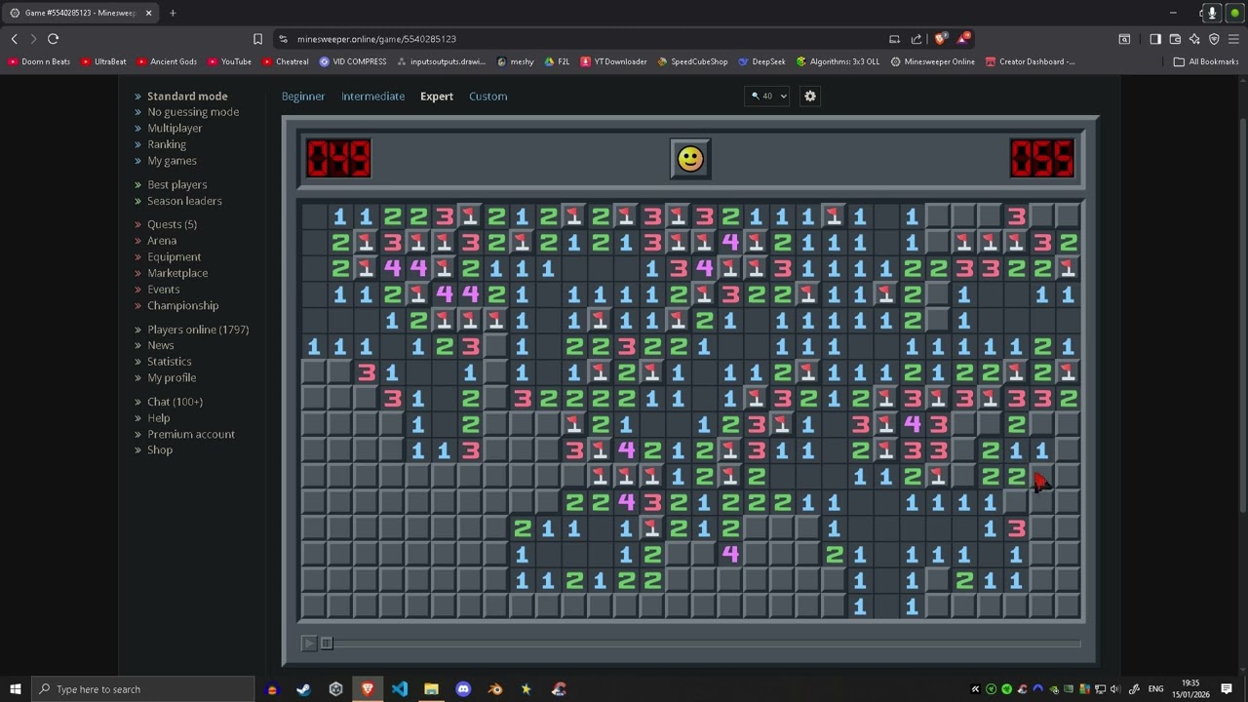
Task: Open the cell size zoom dropdown
Action: coord(767,96)
